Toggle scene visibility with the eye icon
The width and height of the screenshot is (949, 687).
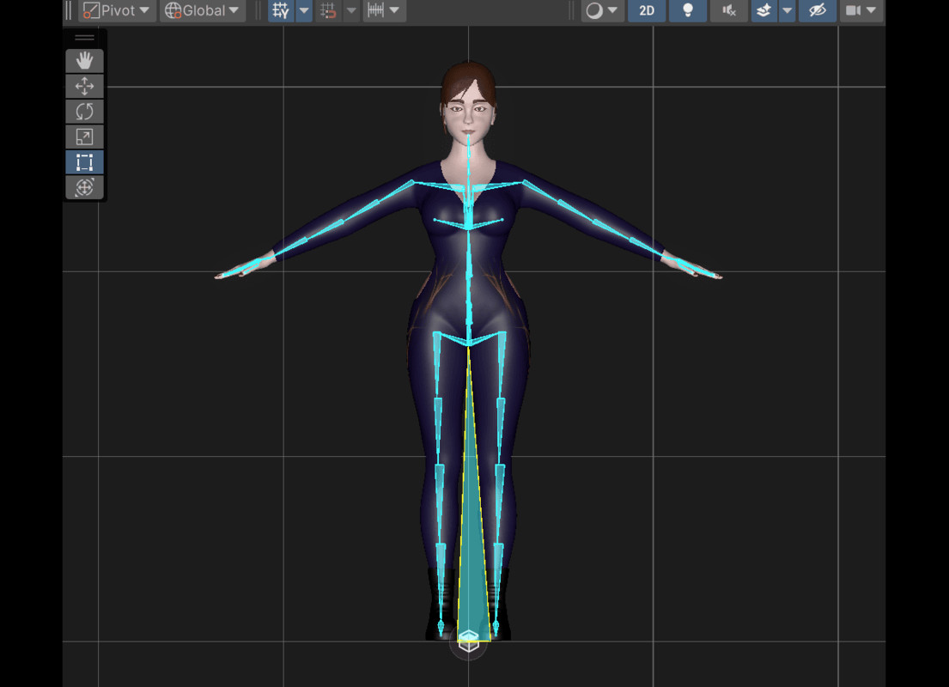coord(817,11)
